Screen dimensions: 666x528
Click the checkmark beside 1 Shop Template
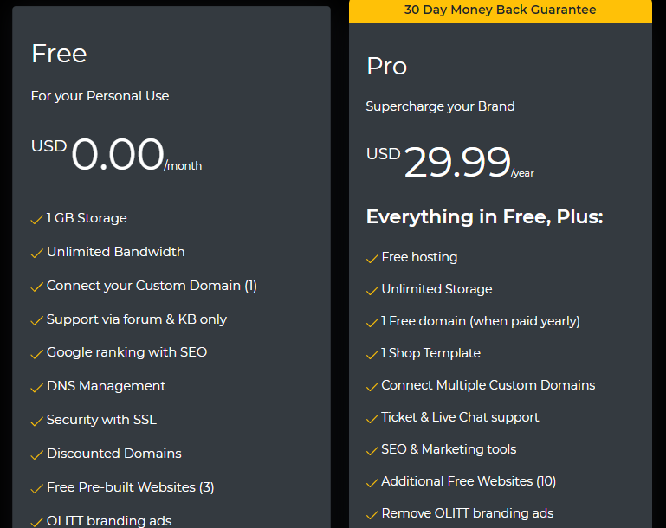click(372, 354)
